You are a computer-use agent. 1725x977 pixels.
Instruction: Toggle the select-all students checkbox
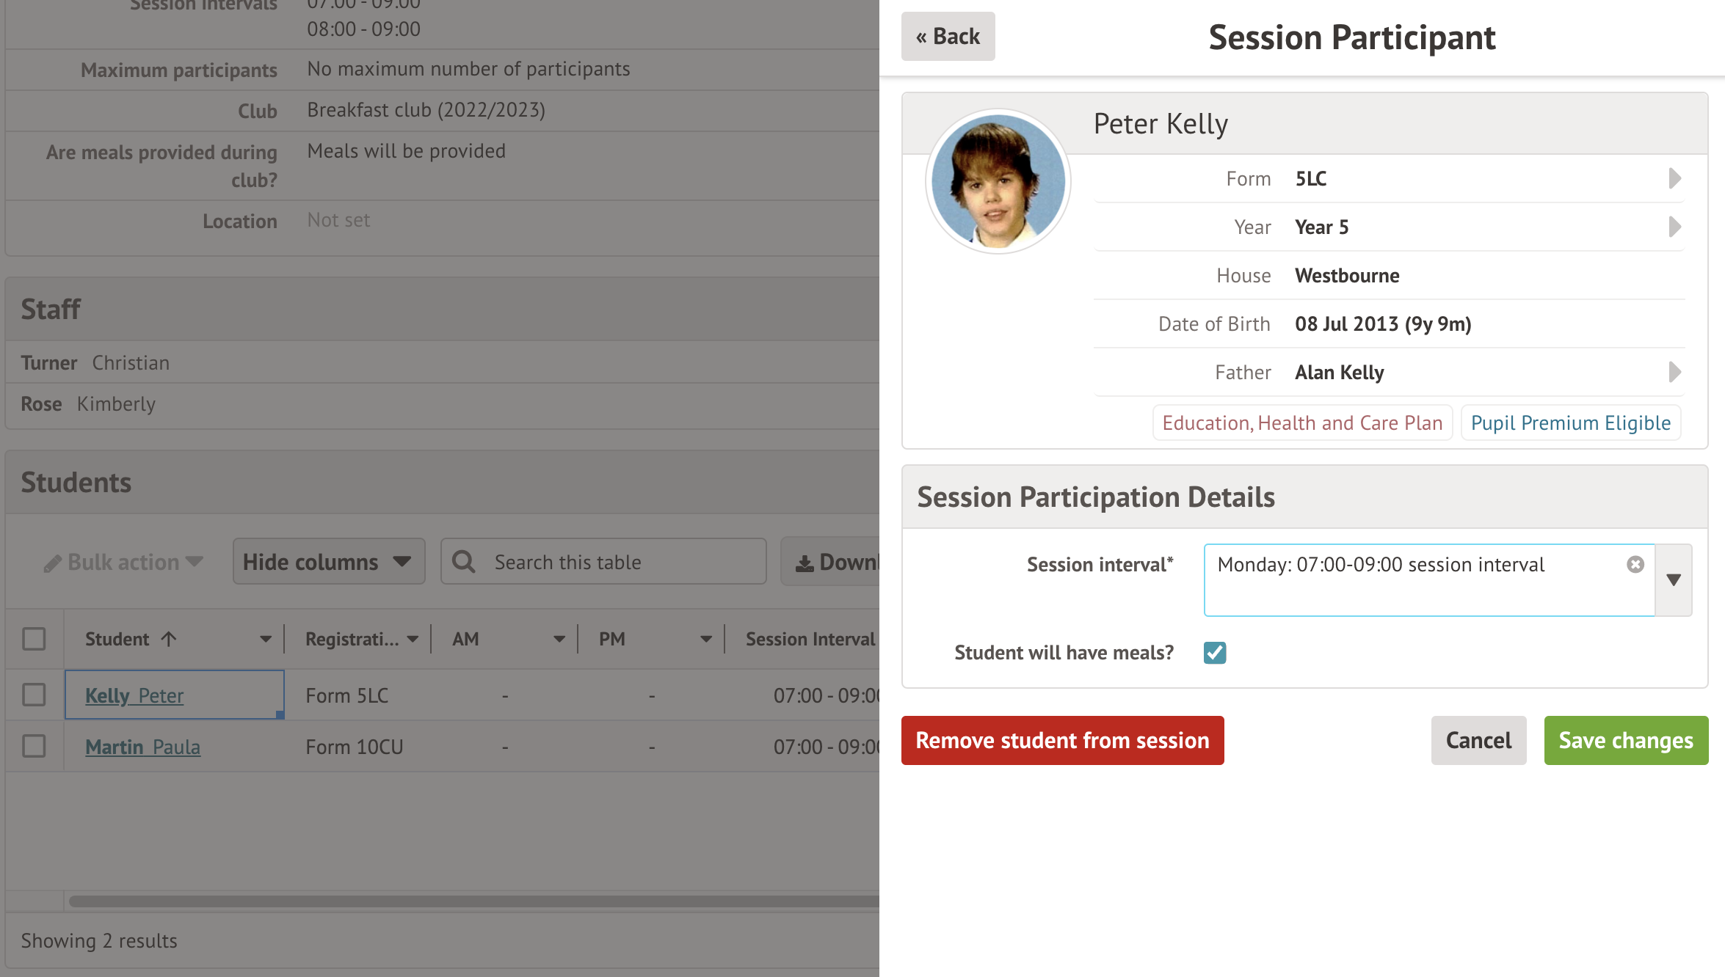(34, 639)
